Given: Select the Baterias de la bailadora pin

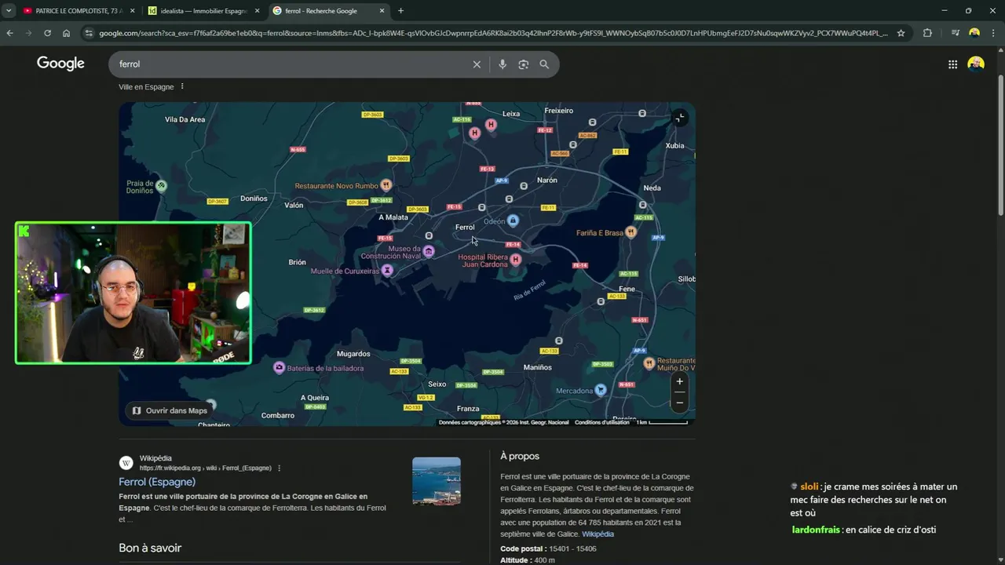Looking at the screenshot, I should point(279,367).
